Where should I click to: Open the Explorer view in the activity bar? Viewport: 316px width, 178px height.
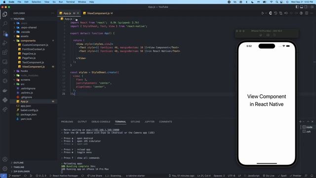point(5,14)
